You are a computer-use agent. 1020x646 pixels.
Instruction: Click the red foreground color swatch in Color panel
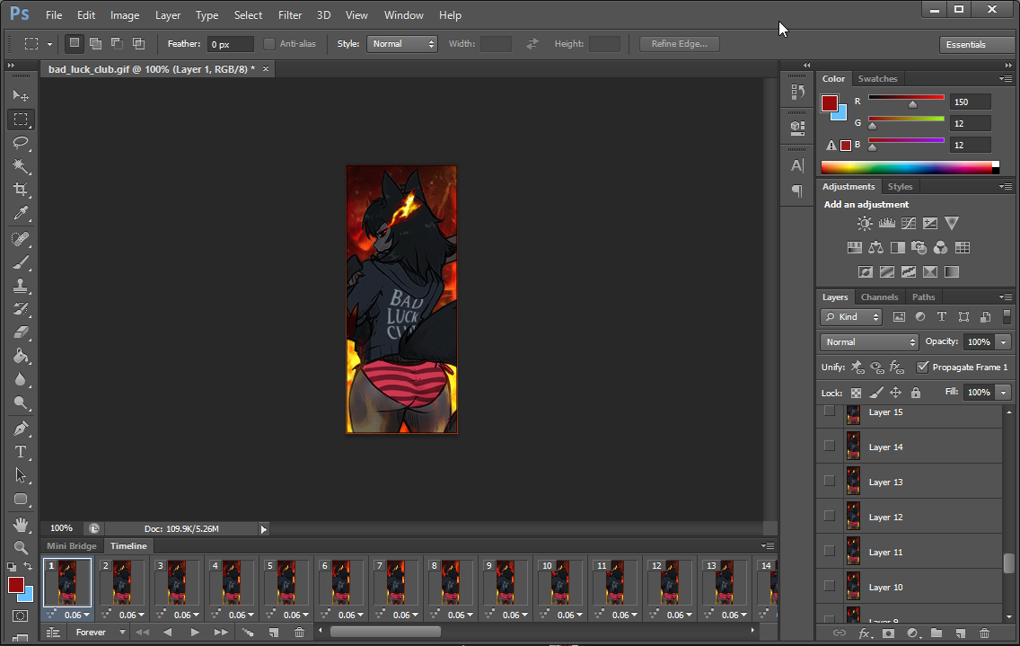tap(829, 103)
